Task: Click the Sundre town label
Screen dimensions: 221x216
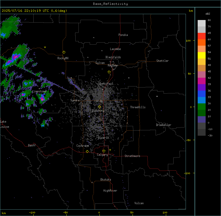Action: tap(75, 100)
